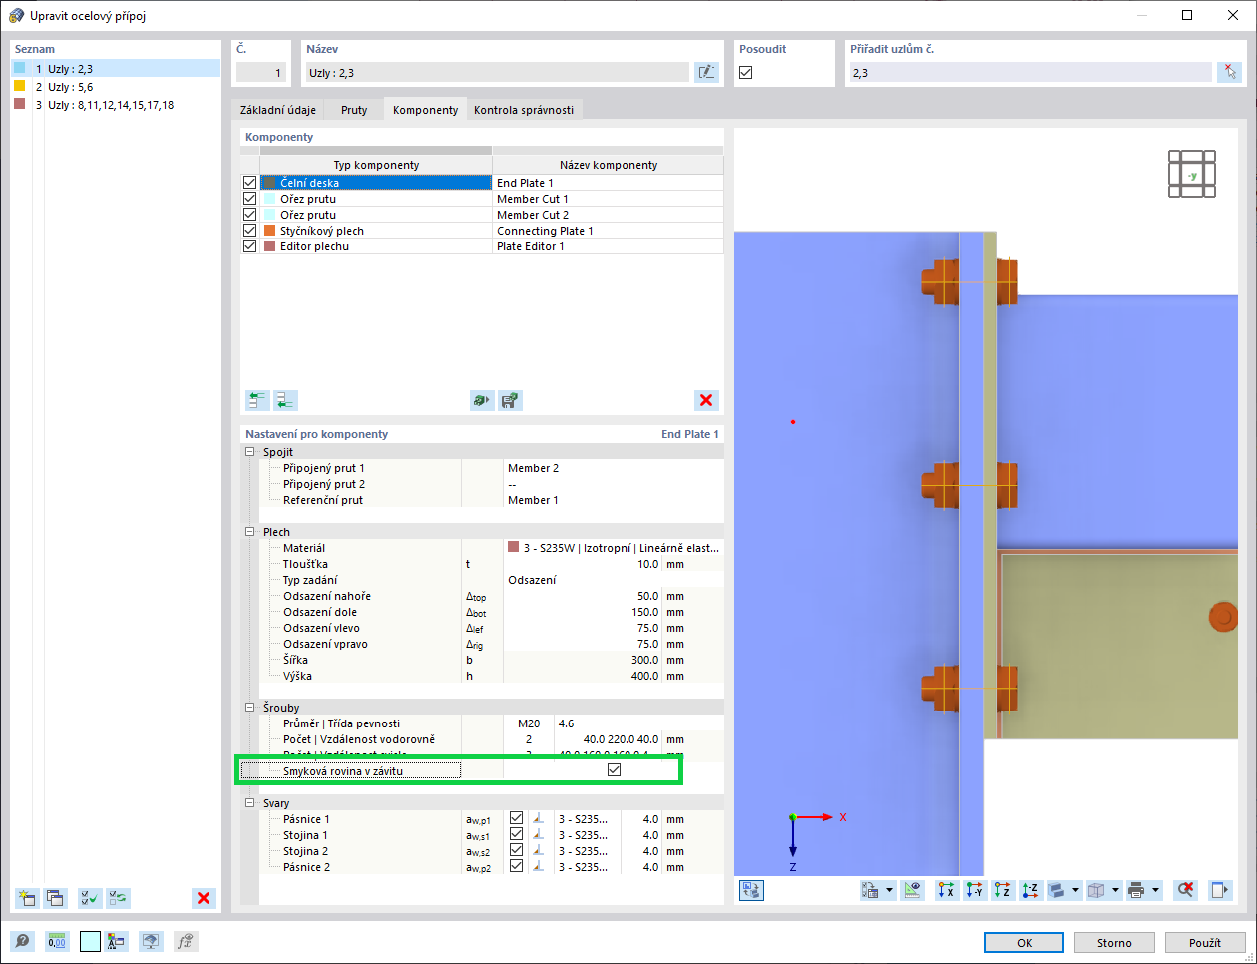Select list item 3 Uzly : 8,11,12,14,15,17,18
Image resolution: width=1257 pixels, height=964 pixels.
[116, 105]
